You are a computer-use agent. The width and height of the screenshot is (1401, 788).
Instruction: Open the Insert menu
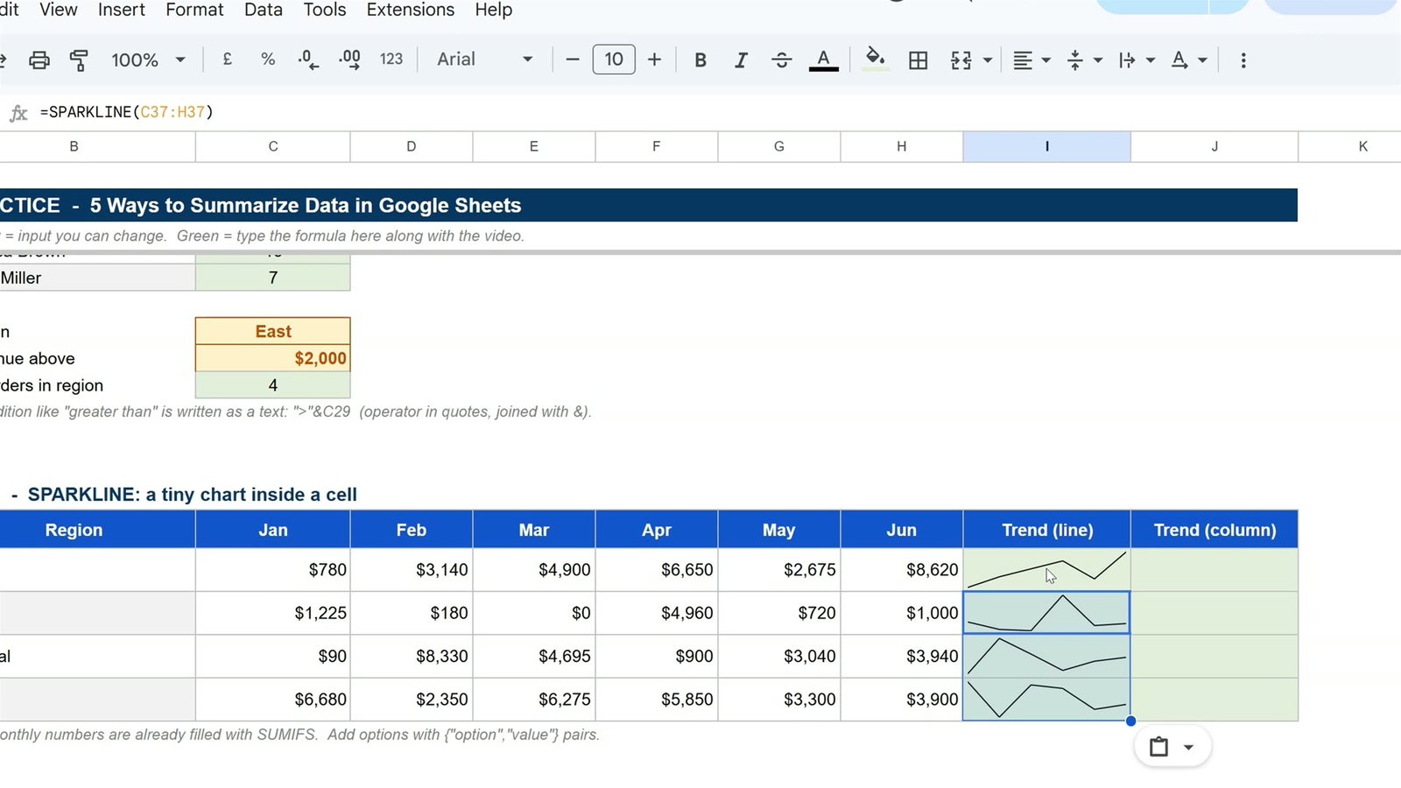122,10
